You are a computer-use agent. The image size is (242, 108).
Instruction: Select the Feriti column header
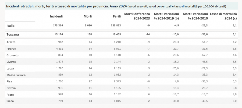117,16
